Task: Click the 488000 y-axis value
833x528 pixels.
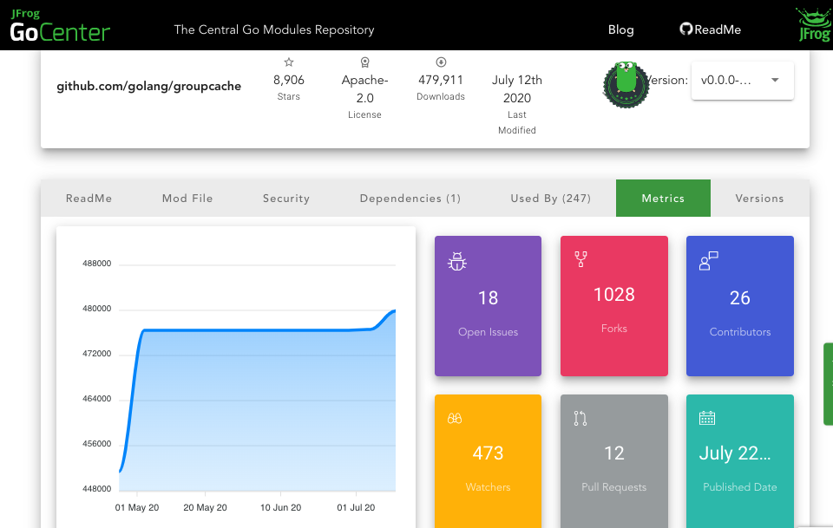Action: pos(96,264)
